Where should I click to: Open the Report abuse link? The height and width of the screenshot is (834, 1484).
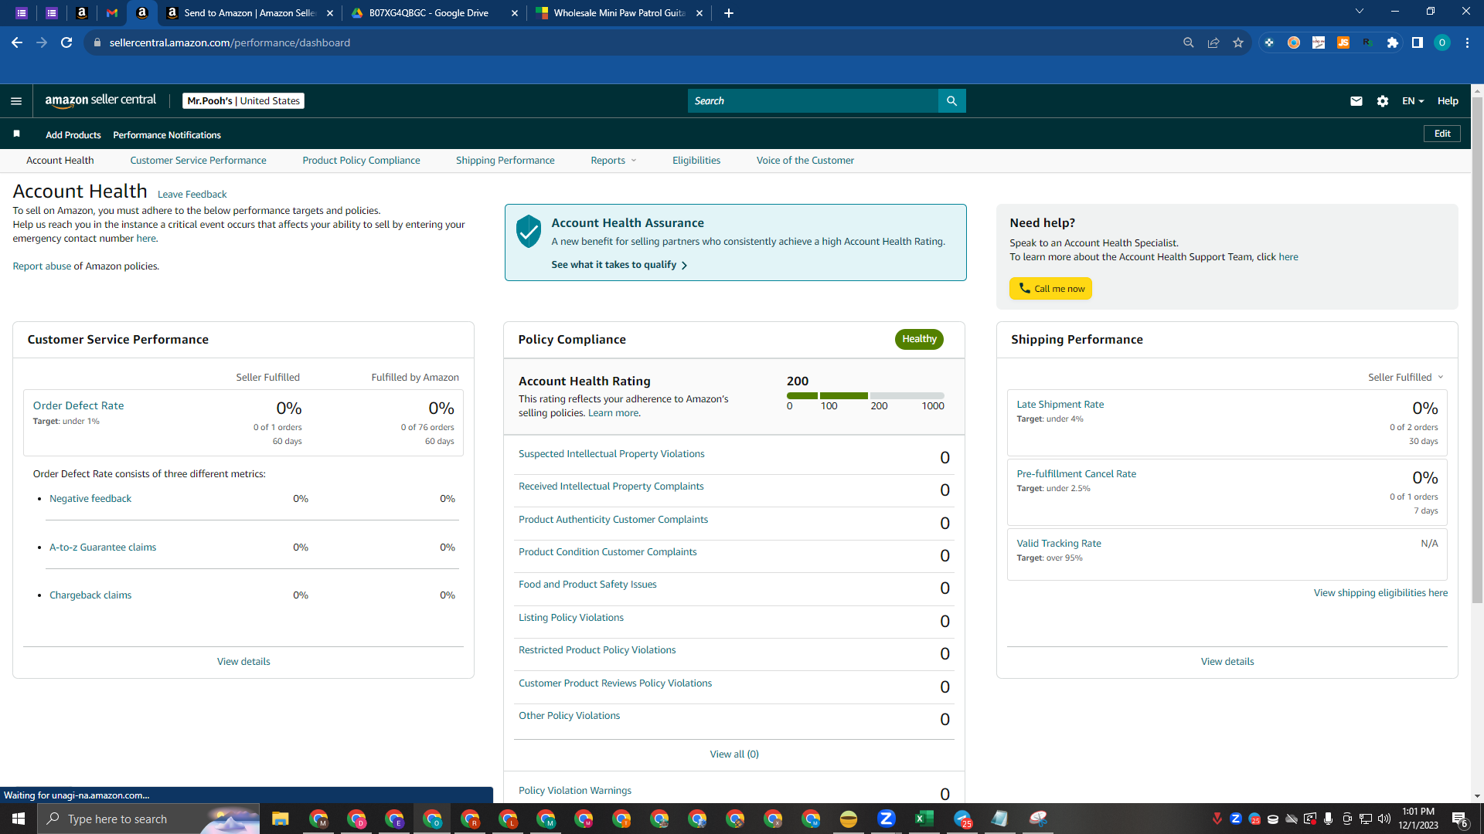pyautogui.click(x=42, y=266)
